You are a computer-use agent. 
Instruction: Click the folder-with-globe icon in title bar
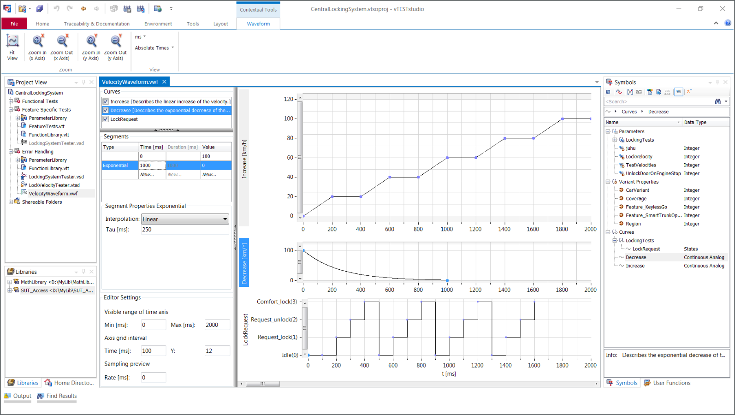click(x=158, y=8)
